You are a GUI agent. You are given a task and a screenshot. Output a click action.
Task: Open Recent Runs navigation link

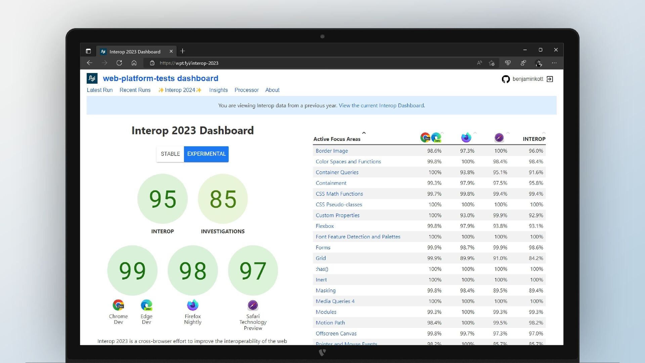(135, 90)
